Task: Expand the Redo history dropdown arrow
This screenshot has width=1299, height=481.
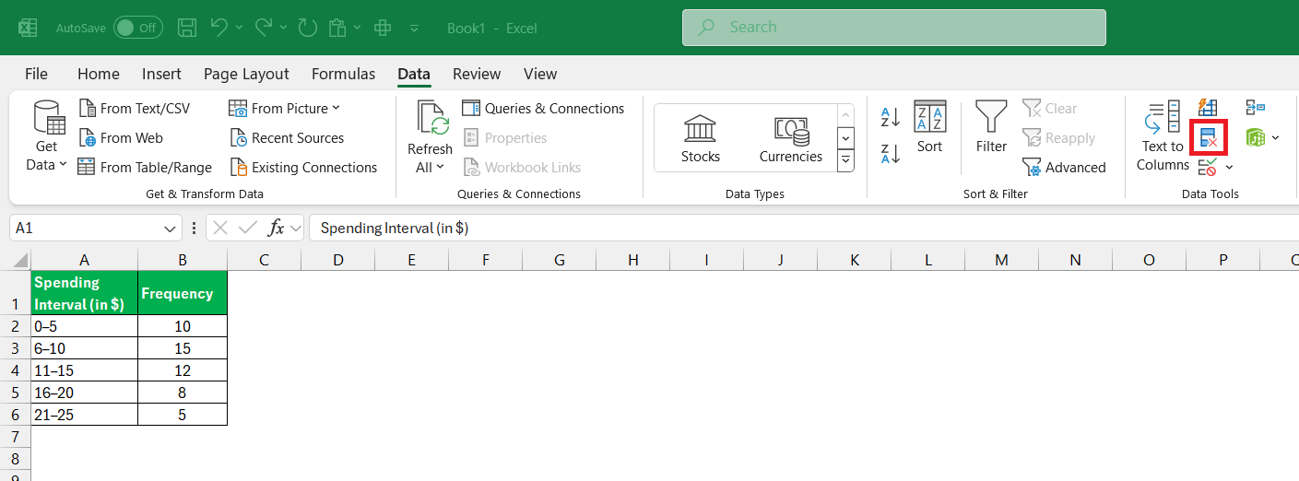Action: [x=284, y=28]
